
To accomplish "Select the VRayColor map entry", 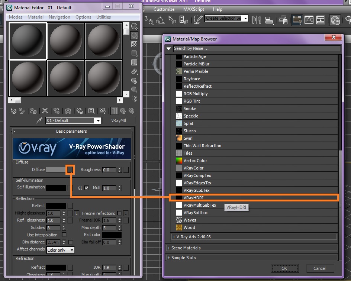I will coord(257,168).
